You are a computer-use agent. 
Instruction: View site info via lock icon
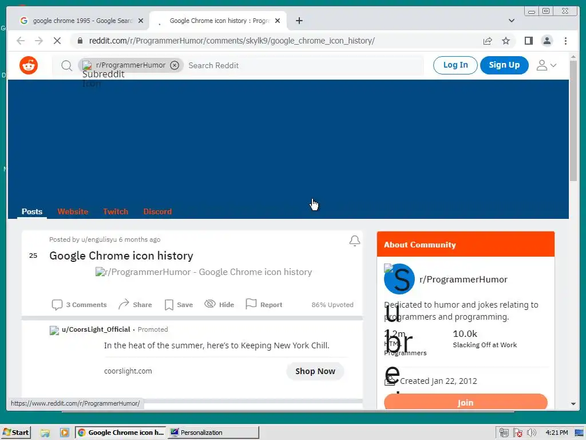pos(80,41)
